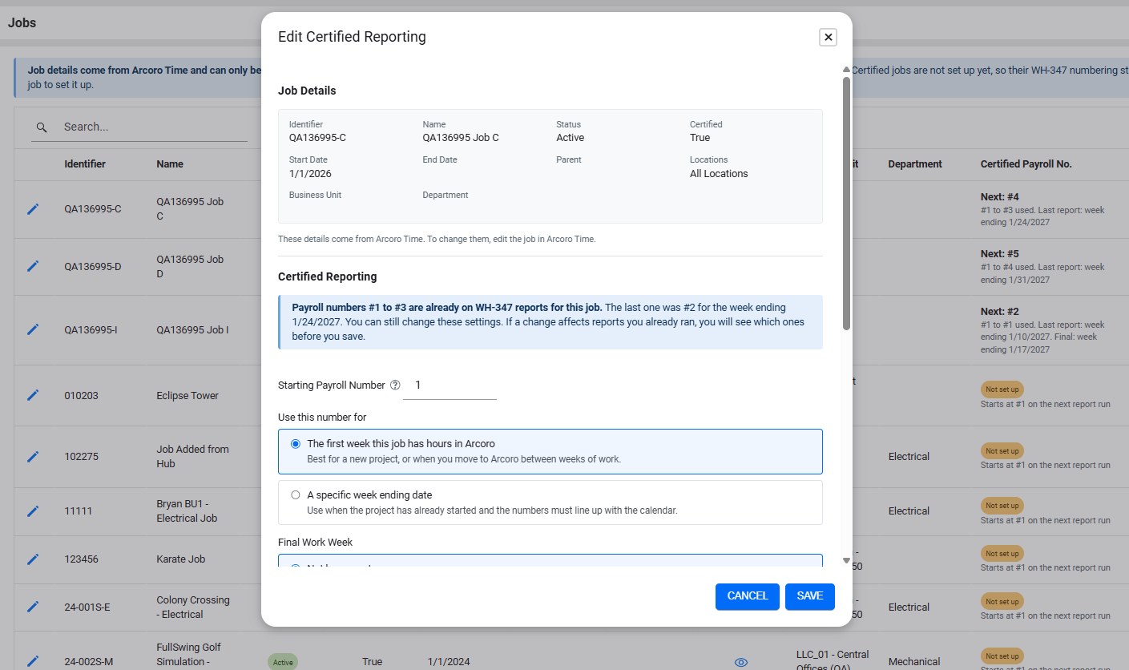
Task: Cancel editing certified reporting
Action: (748, 596)
